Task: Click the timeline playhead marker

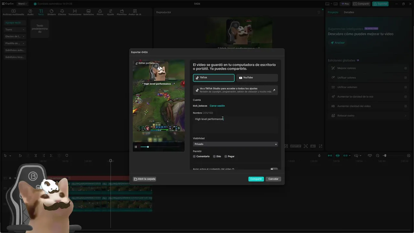Action: [x=111, y=161]
